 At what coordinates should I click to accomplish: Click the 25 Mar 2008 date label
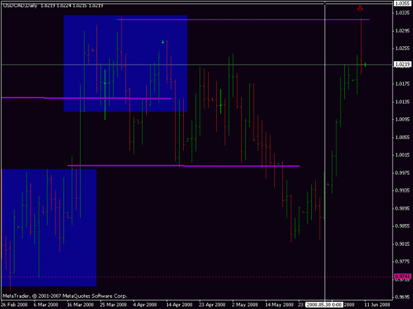tap(113, 304)
